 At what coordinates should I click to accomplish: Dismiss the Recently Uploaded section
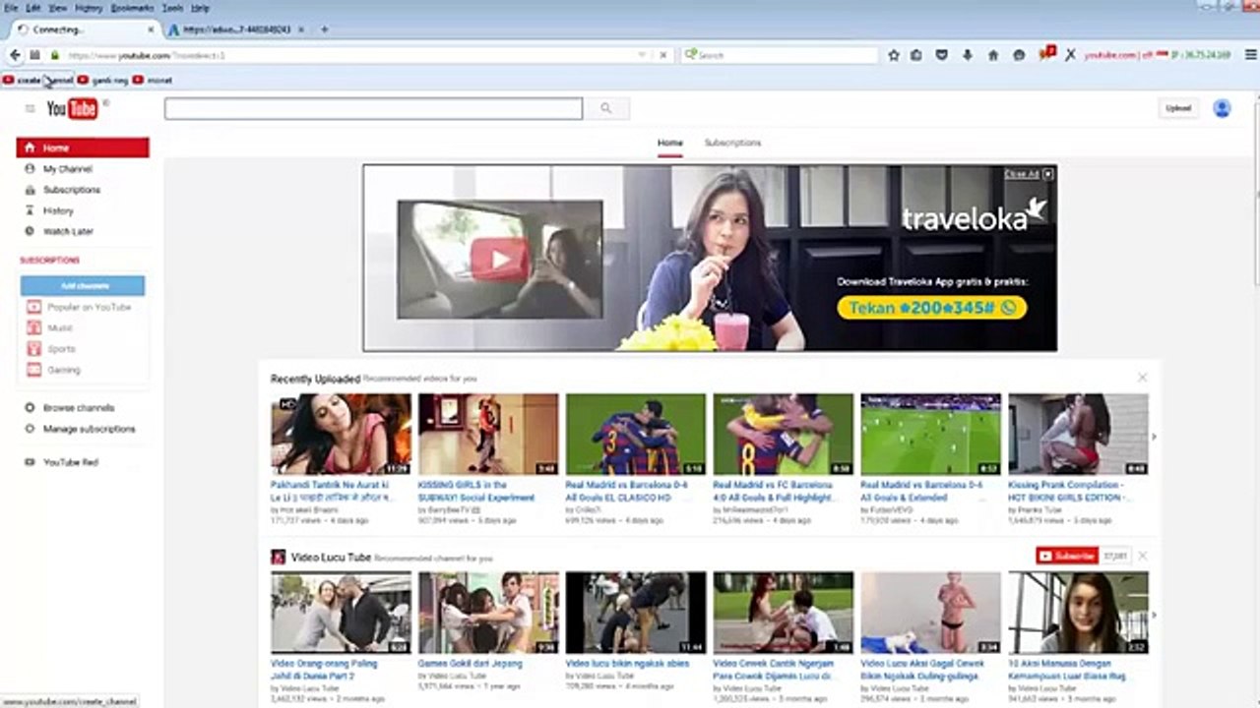pos(1142,378)
